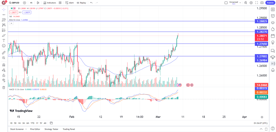The image size is (276, 132).
Task: Open the calendar panel
Action: pyautogui.click(x=273, y=36)
